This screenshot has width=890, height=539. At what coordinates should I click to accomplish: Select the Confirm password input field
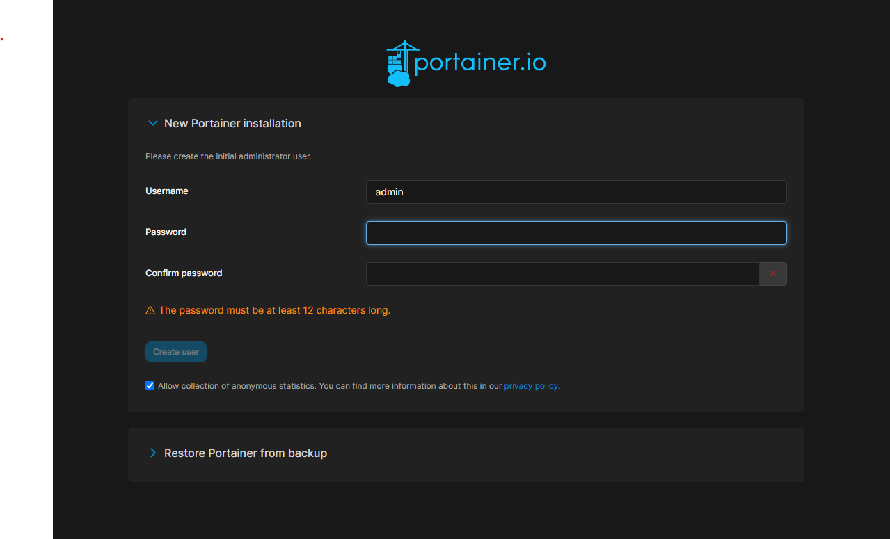(562, 274)
